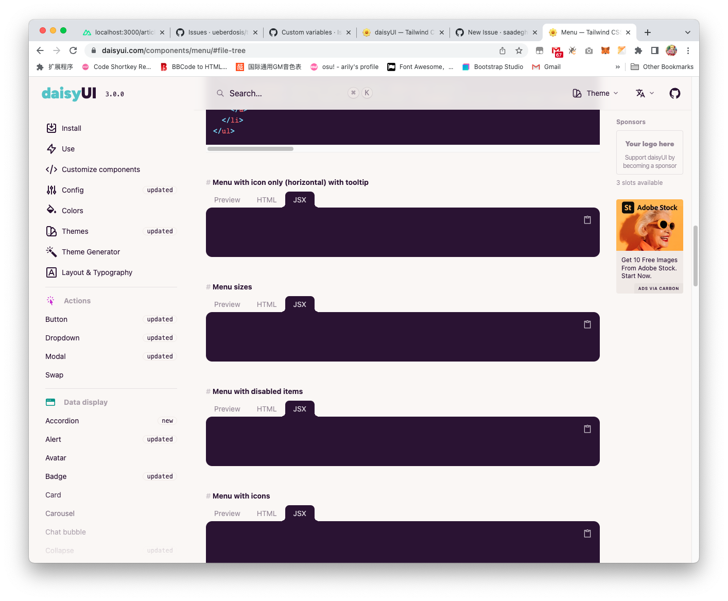The image size is (728, 601).
Task: Click the clipboard icon for Menu with disabled items
Action: pyautogui.click(x=587, y=428)
